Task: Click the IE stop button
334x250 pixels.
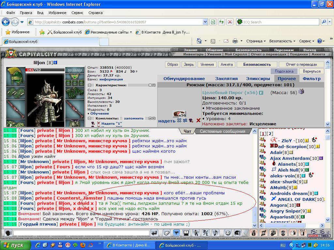Action: tap(230, 22)
